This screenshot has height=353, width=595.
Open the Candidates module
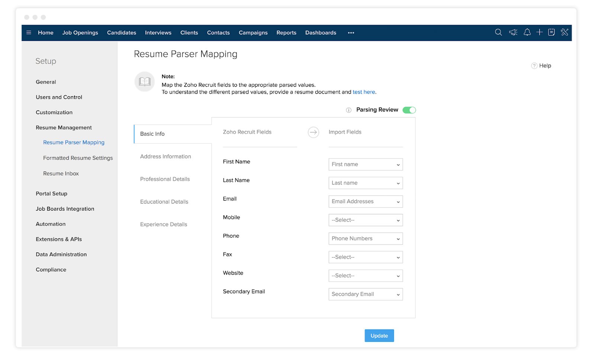(122, 33)
